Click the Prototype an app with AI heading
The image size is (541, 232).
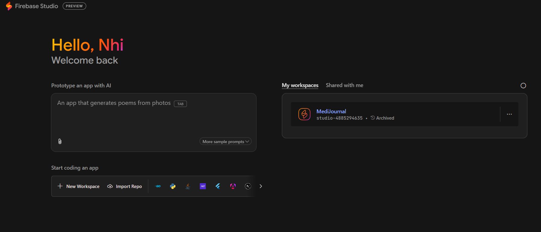(81, 86)
